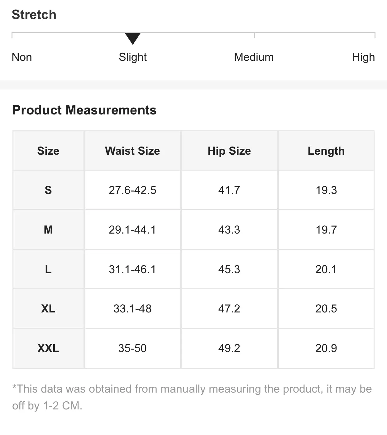Click the Waist Size column header
387x435 pixels.
[132, 151]
